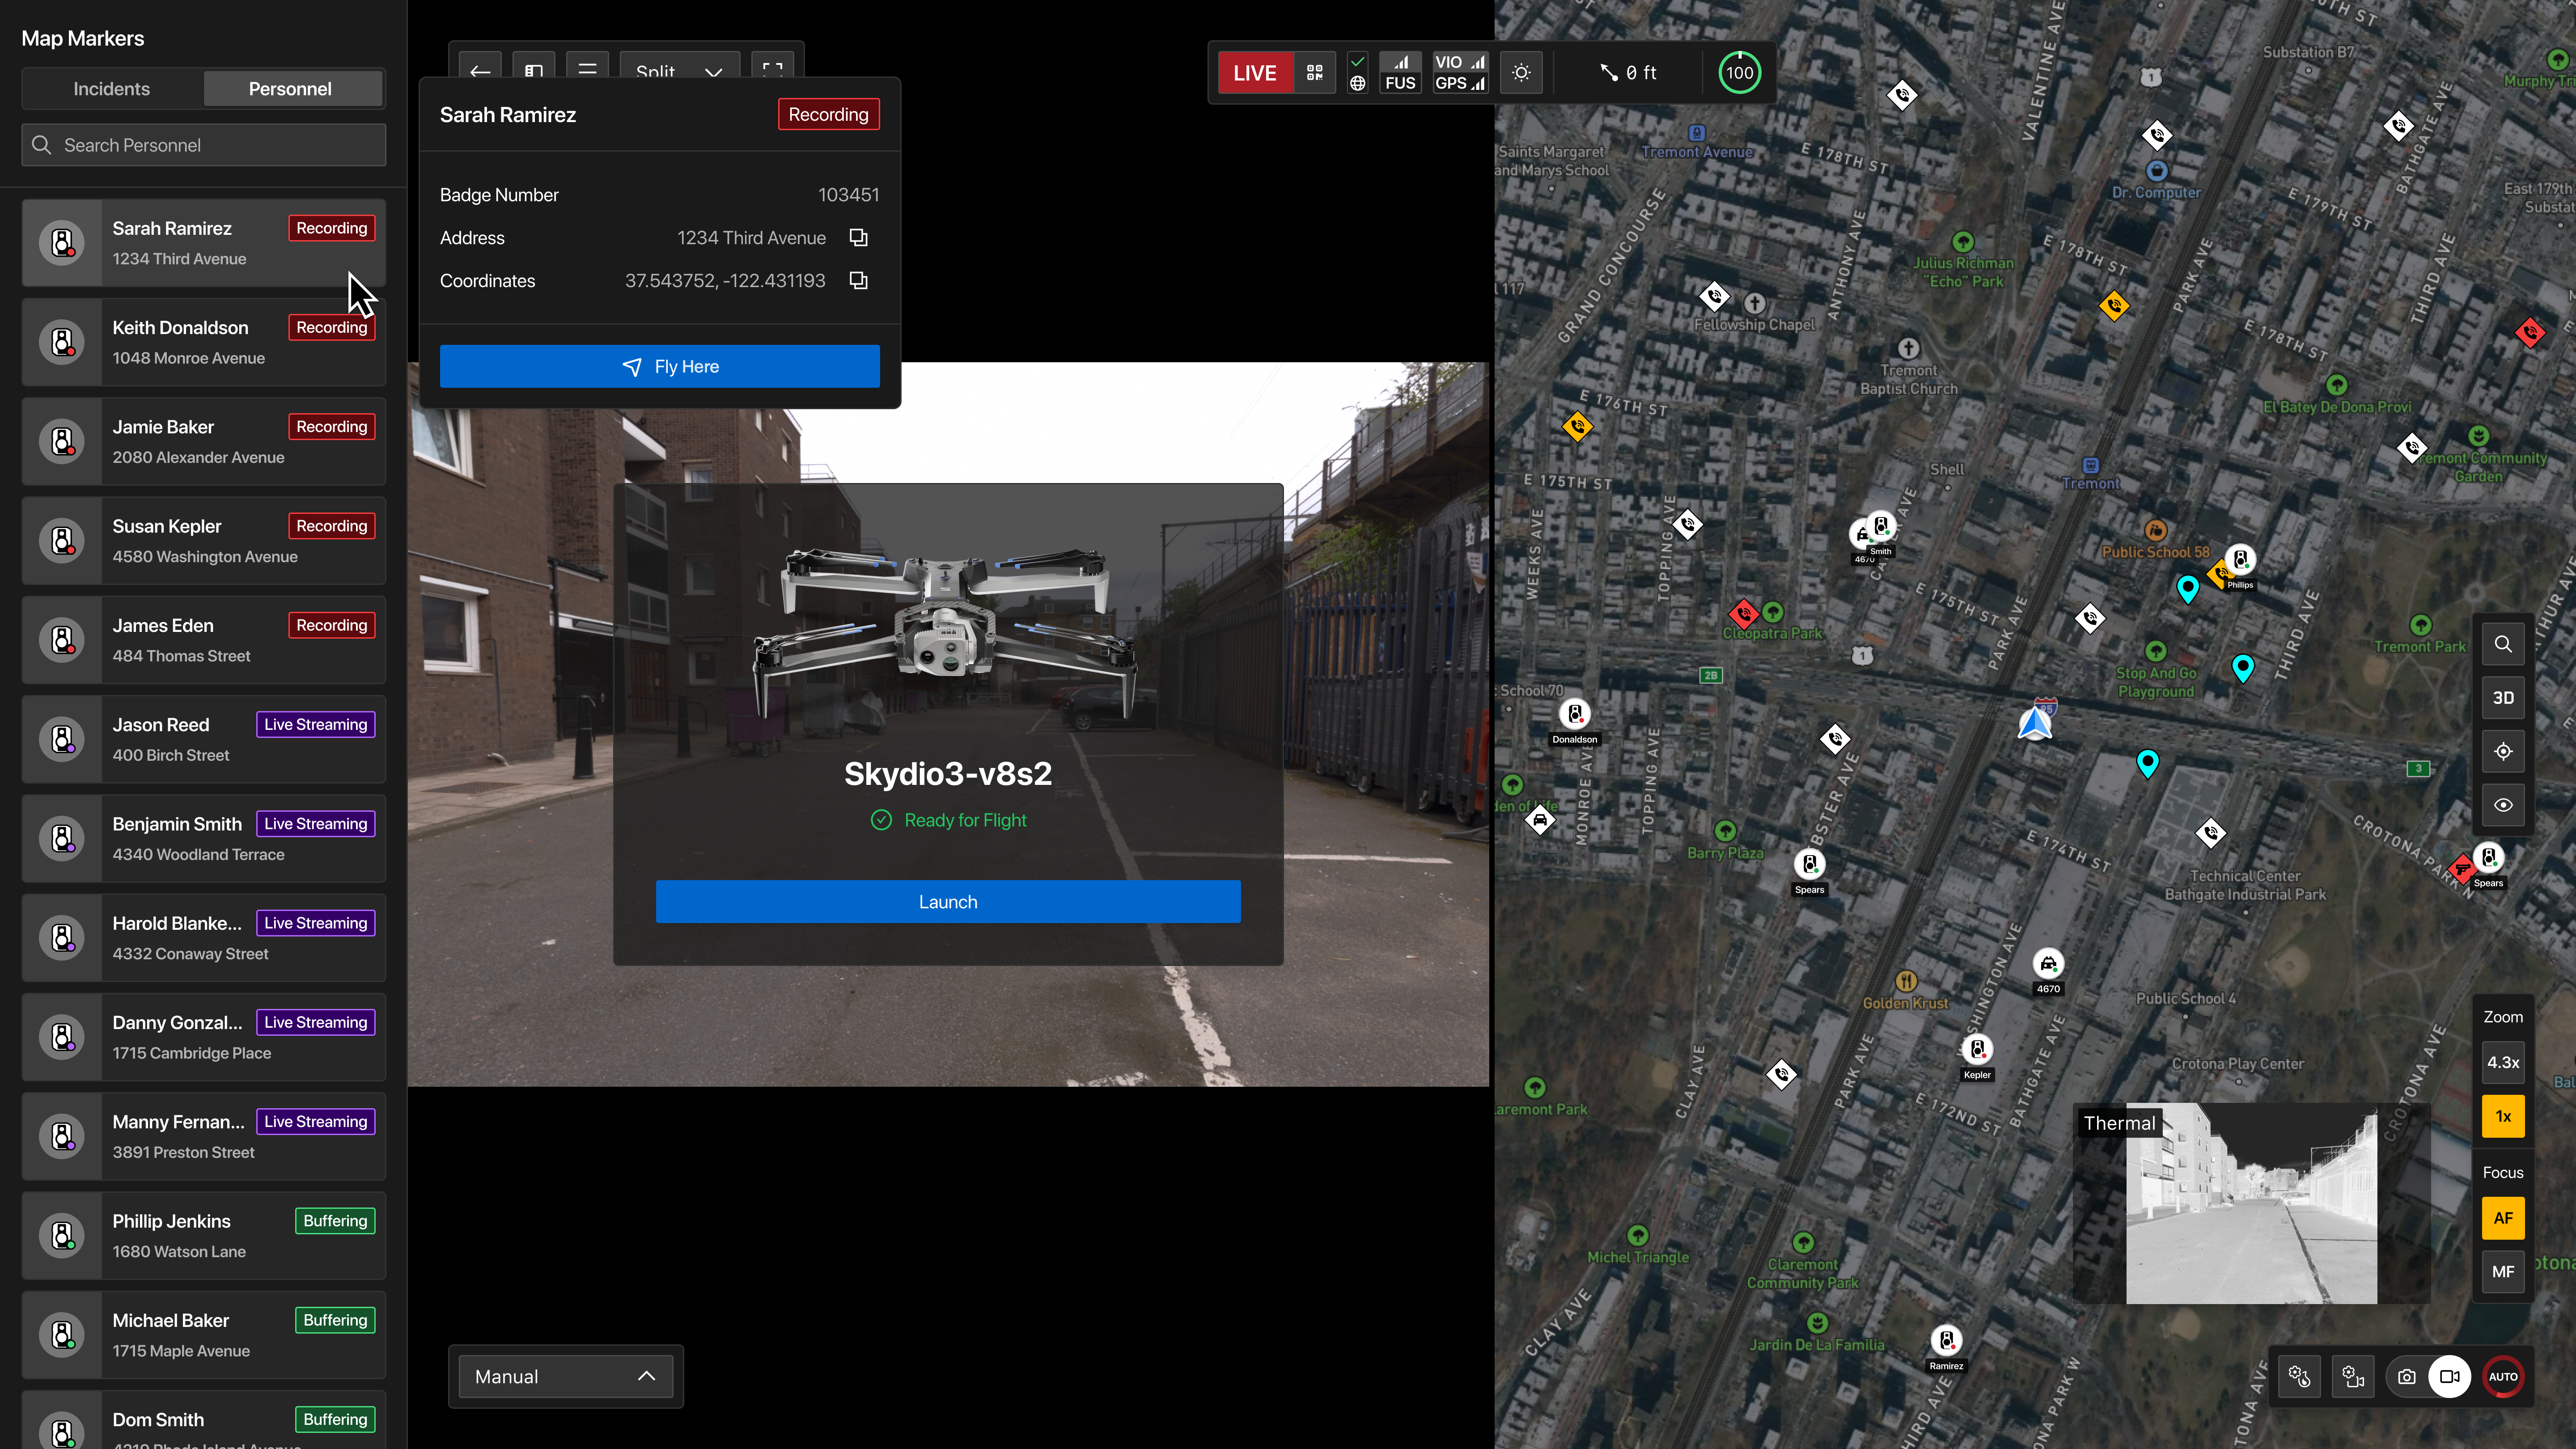Switch to the Incidents tab
The width and height of the screenshot is (2576, 1449).
[x=112, y=89]
